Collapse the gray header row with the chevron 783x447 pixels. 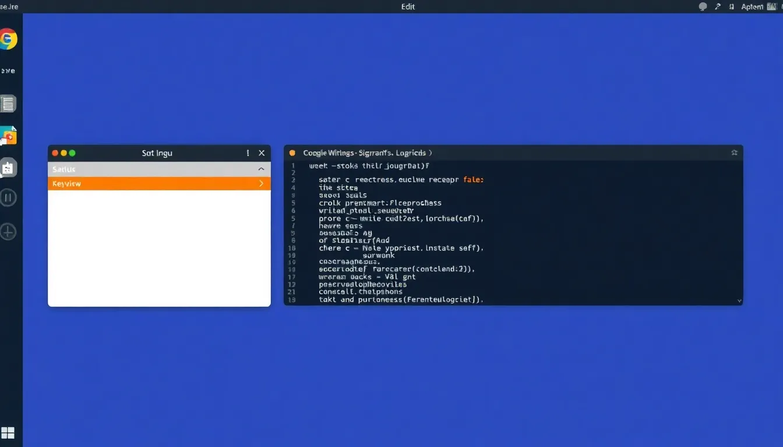pyautogui.click(x=260, y=169)
